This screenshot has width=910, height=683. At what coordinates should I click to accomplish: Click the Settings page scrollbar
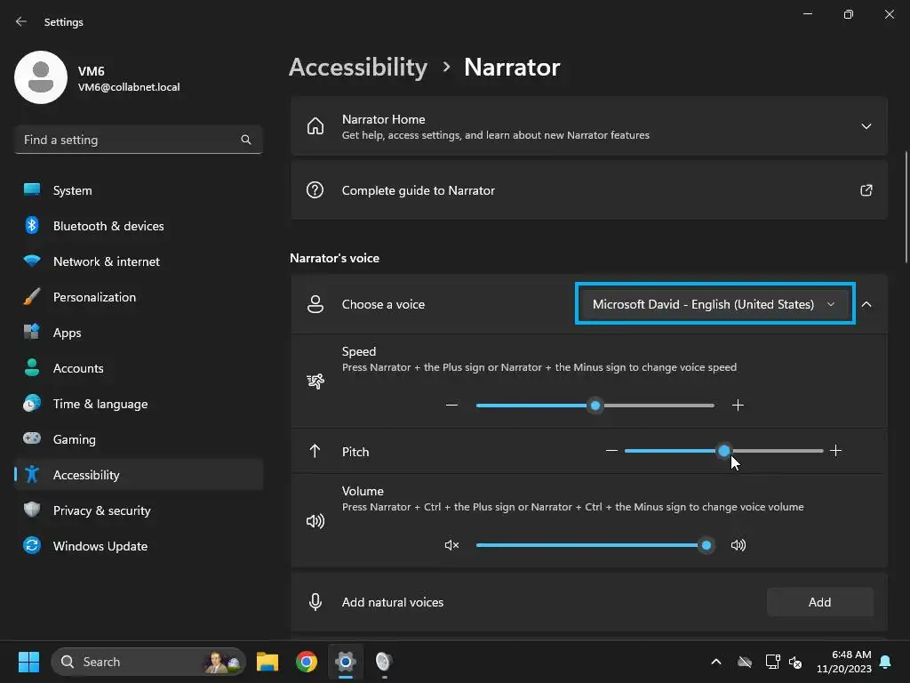(906, 206)
